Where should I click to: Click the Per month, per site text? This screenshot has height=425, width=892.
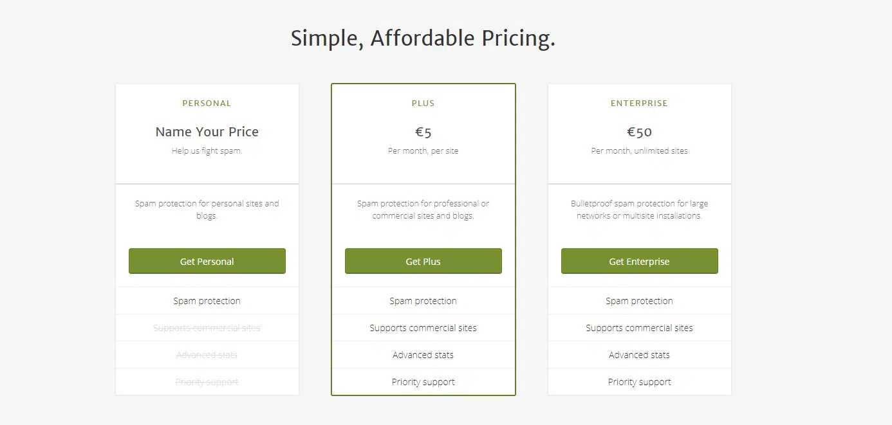click(x=423, y=151)
